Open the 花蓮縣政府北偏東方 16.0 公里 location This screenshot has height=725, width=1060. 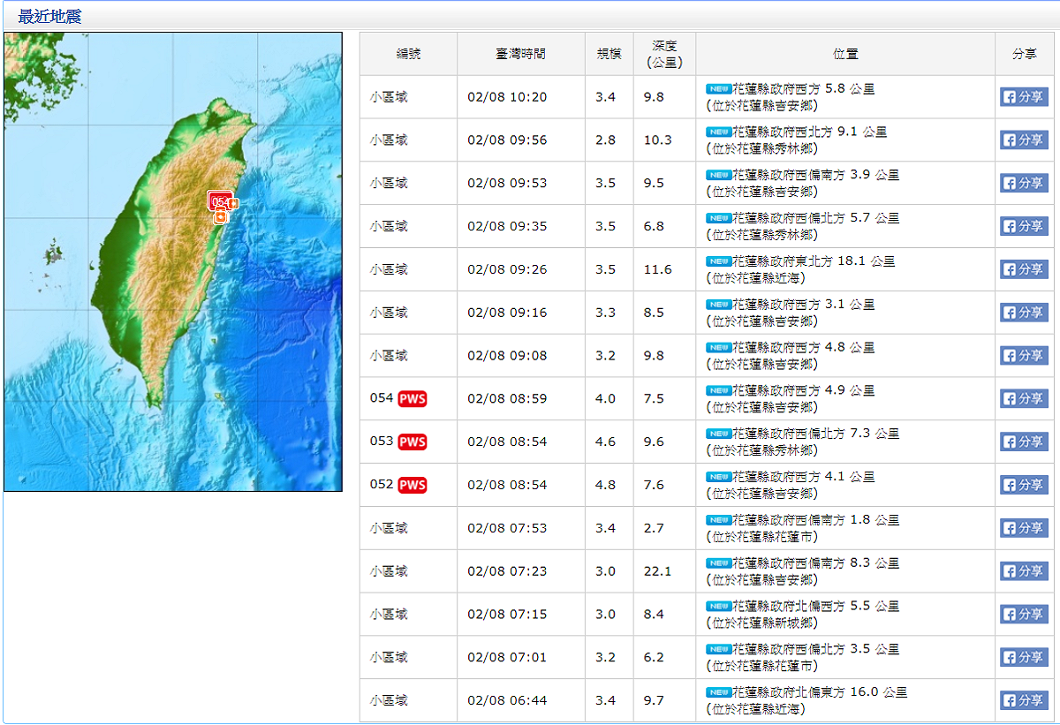[820, 692]
